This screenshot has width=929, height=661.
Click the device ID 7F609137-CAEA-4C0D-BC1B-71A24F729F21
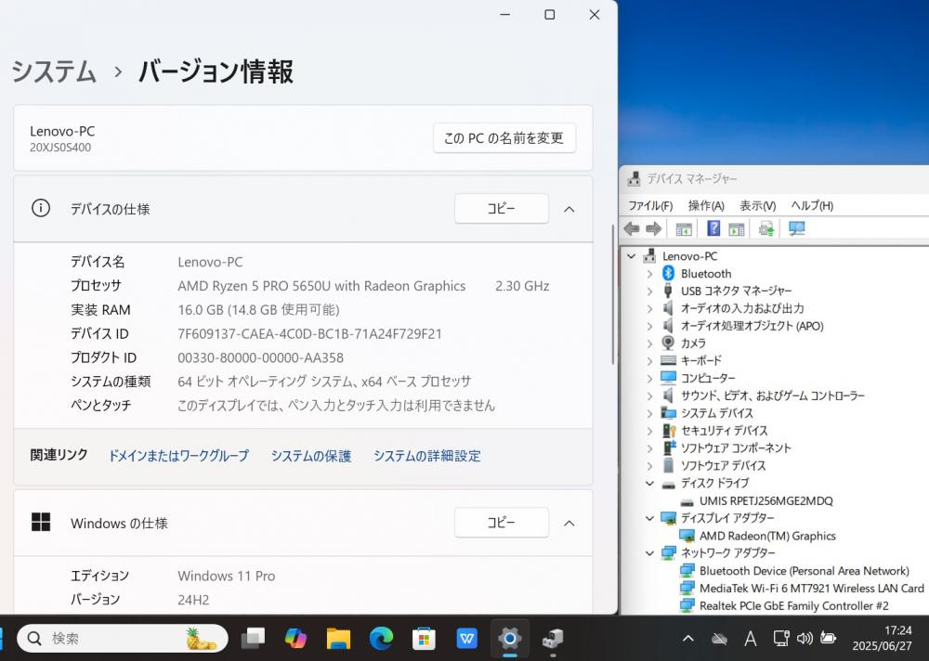310,334
